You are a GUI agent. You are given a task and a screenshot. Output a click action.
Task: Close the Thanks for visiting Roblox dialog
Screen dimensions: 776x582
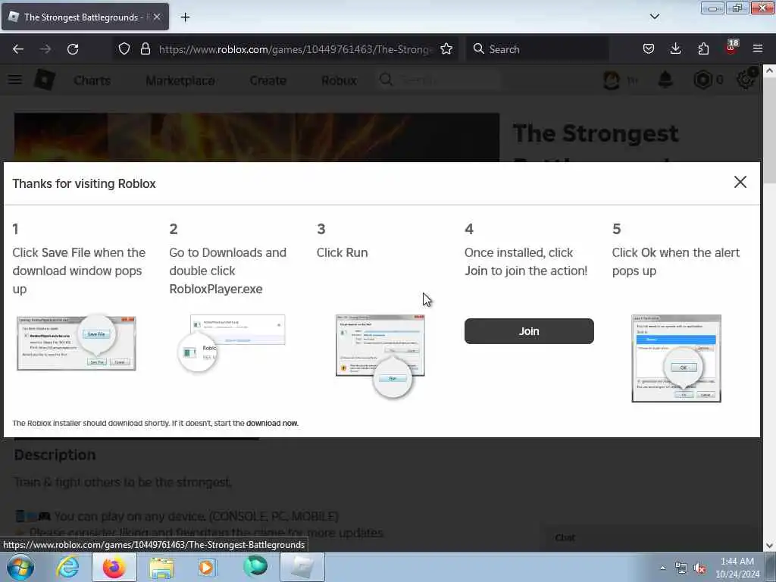click(740, 182)
